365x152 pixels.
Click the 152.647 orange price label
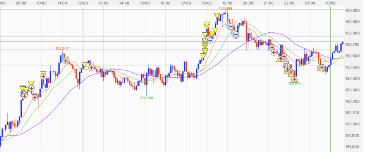click(62, 48)
